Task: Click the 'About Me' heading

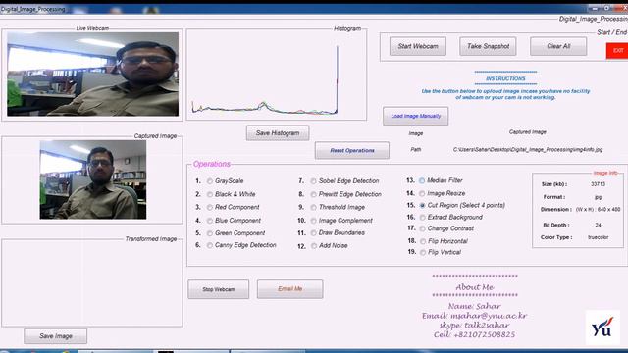Action: click(x=475, y=287)
